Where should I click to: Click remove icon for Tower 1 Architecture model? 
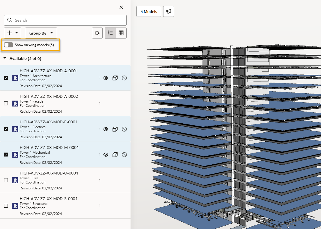[x=124, y=78]
